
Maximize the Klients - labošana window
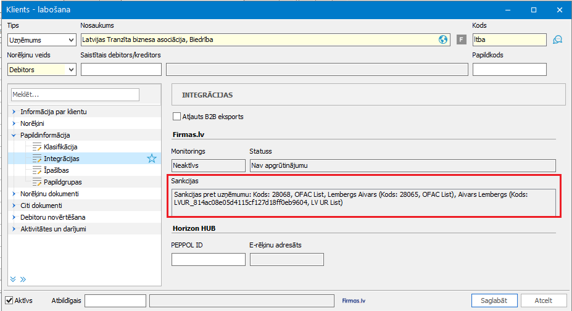pos(534,10)
